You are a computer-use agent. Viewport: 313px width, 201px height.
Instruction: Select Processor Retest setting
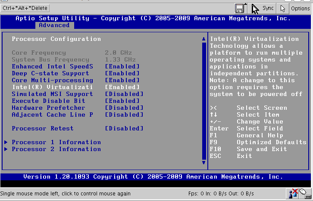coord(43,129)
